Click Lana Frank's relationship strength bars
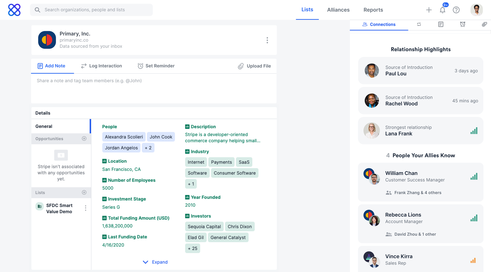 (x=474, y=131)
